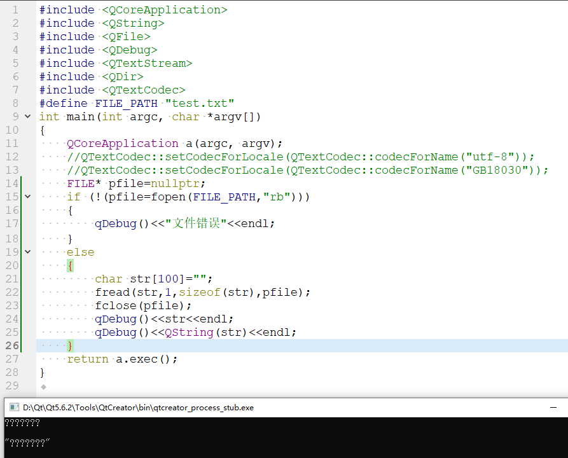Click the highlighted closing brace on line 26

coord(70,345)
